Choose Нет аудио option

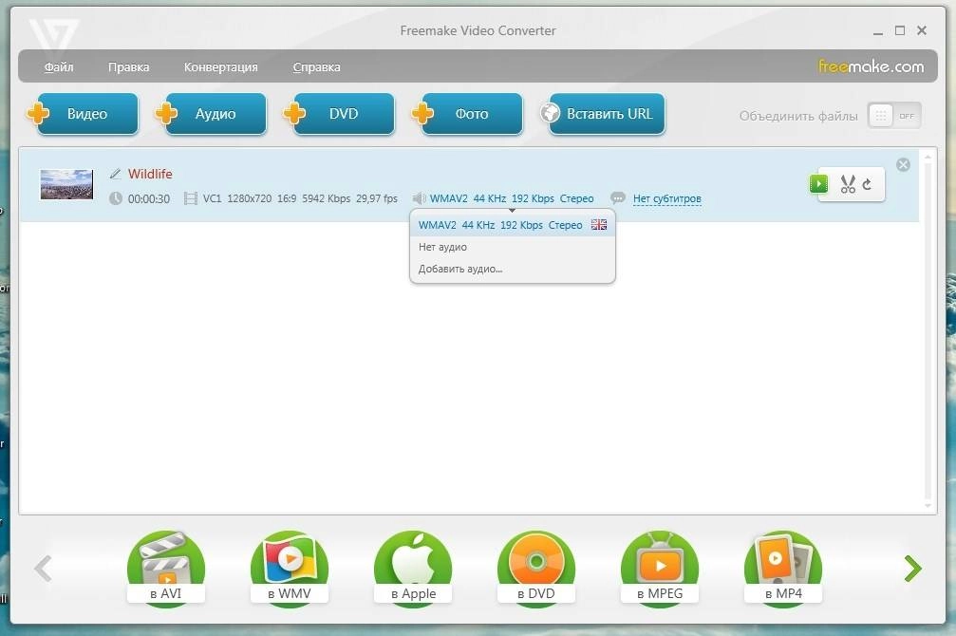[442, 247]
